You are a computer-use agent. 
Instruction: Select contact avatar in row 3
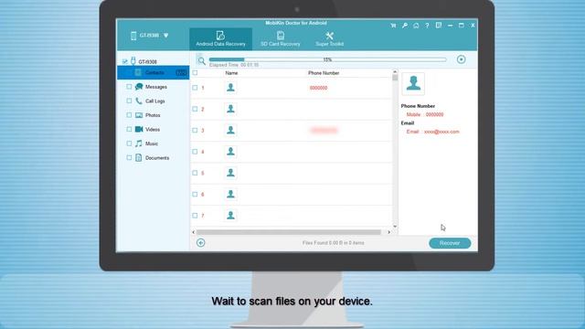click(x=230, y=130)
